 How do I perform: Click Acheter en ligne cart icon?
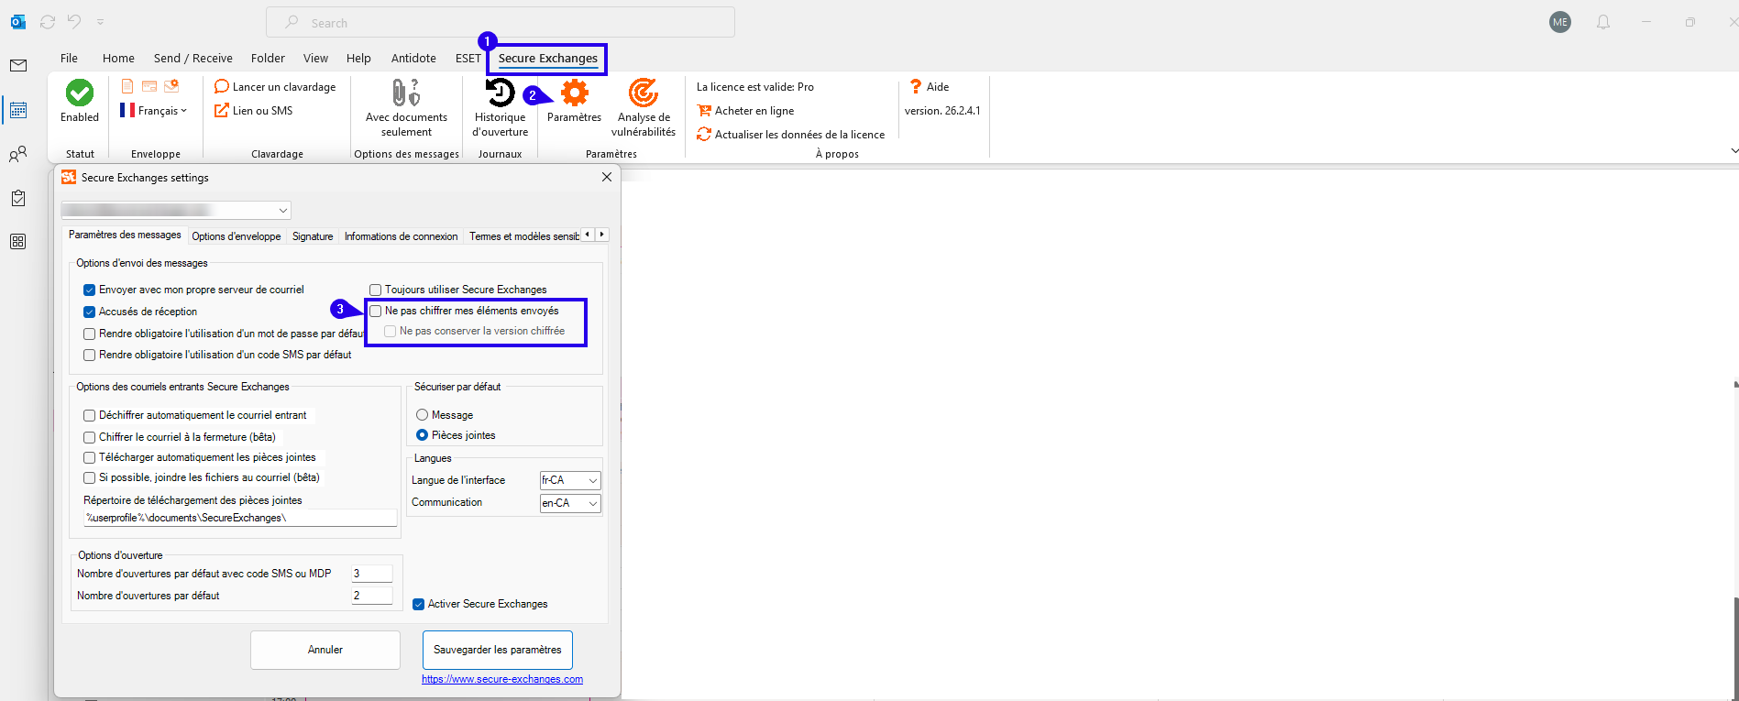tap(704, 111)
